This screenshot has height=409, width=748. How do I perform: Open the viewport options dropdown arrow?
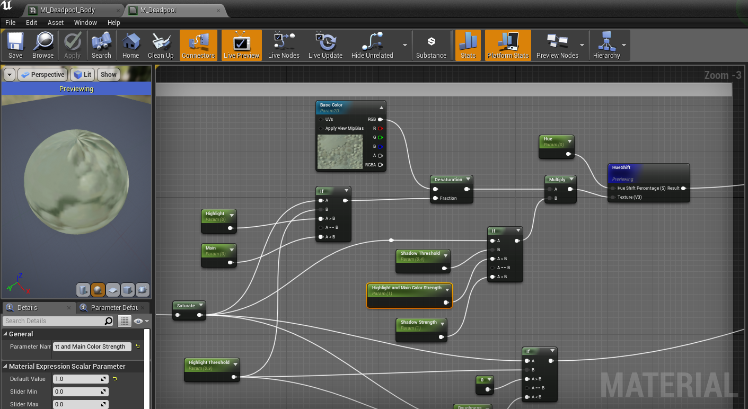tap(10, 75)
